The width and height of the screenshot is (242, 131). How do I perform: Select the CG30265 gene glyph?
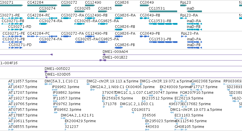point(80,11)
